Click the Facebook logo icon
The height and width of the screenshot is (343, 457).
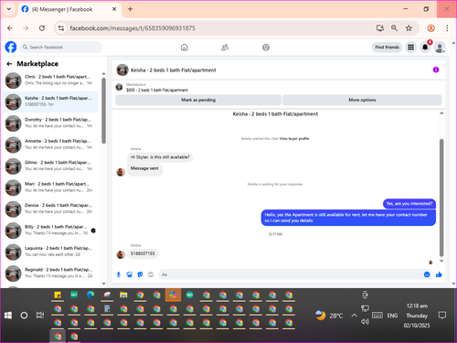pos(11,48)
